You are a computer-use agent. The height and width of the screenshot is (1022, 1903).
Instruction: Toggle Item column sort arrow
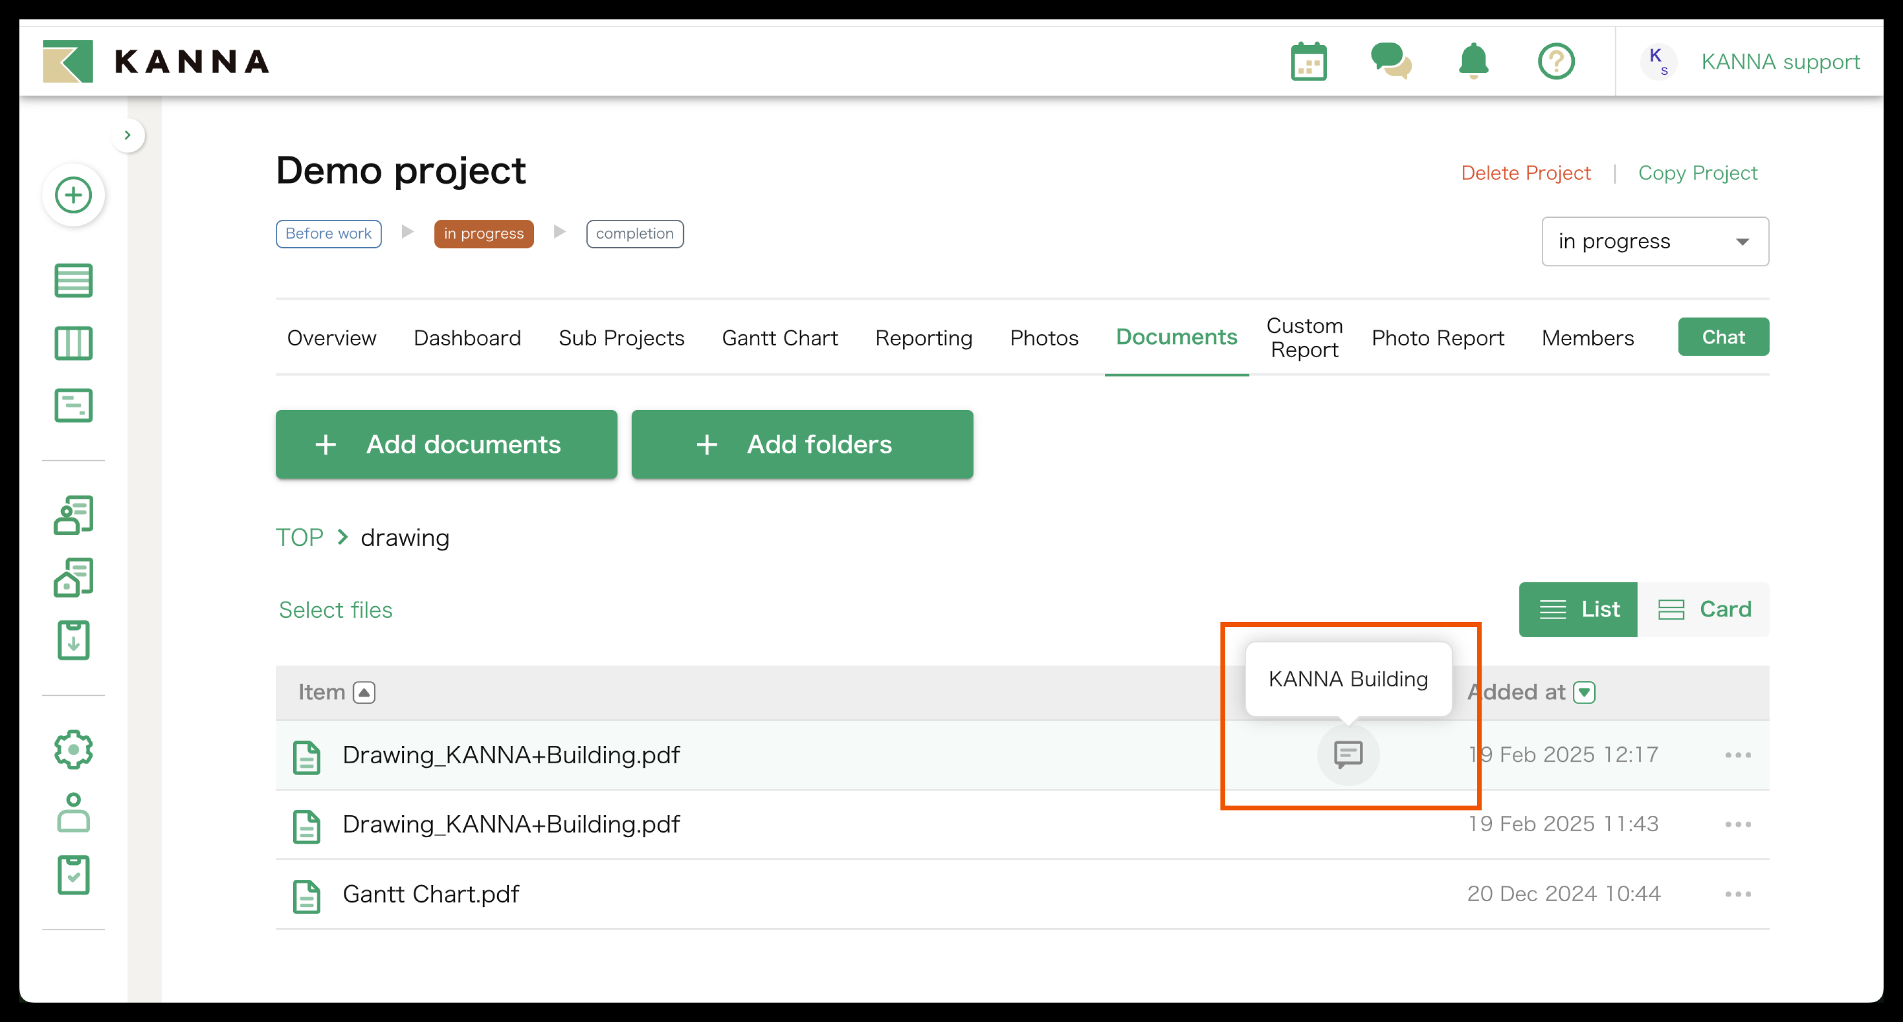click(x=364, y=692)
